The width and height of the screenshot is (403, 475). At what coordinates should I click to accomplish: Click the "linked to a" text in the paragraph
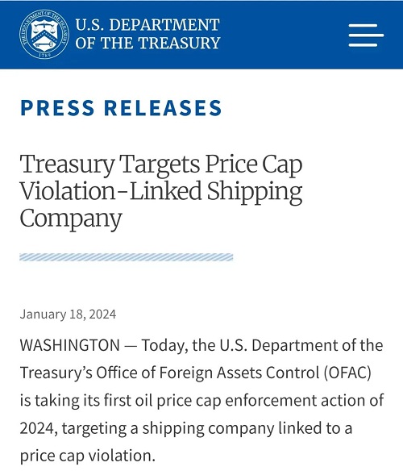315,428
